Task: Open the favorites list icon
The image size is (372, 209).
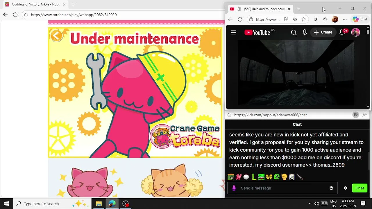Action: (x=325, y=19)
